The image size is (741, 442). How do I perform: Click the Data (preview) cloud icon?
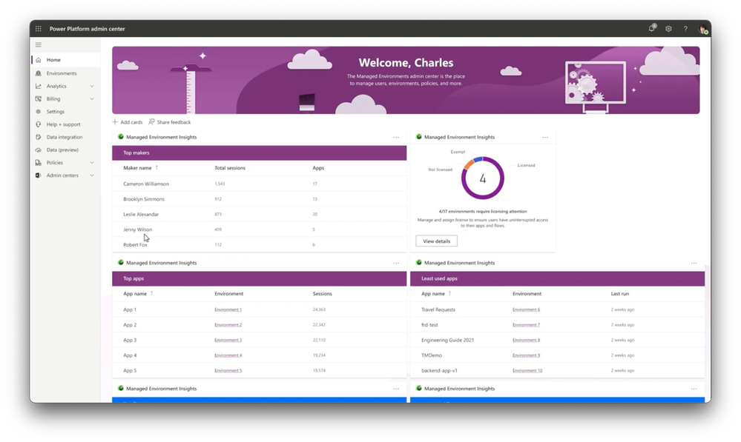tap(39, 150)
